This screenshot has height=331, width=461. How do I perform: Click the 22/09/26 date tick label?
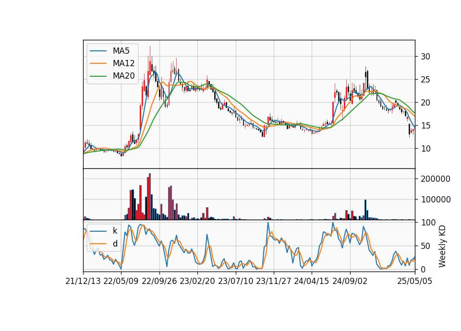point(159,281)
